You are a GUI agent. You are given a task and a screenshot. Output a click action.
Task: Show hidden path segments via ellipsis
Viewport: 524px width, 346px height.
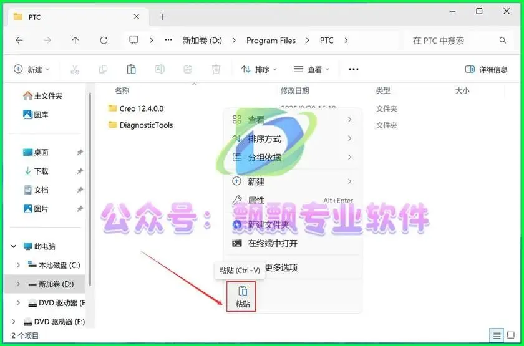click(168, 41)
